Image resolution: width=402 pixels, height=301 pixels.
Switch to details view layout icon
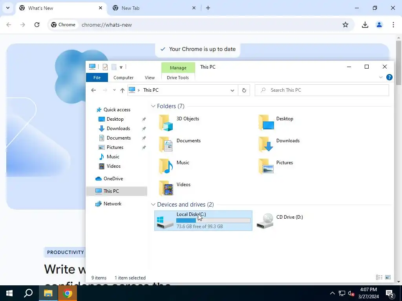pyautogui.click(x=379, y=277)
